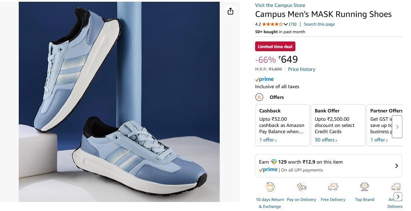Click the Free Delivery truck icon
This screenshot has width=411, height=211.
coord(333,187)
